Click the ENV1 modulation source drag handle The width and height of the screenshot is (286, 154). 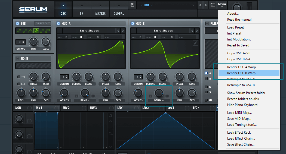(x=57, y=108)
